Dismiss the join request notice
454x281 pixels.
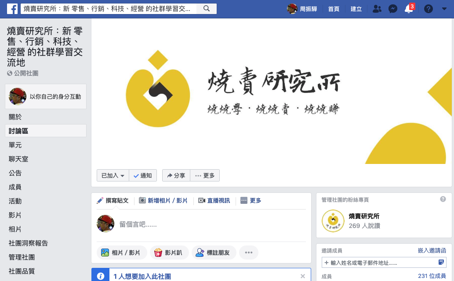pos(302,276)
